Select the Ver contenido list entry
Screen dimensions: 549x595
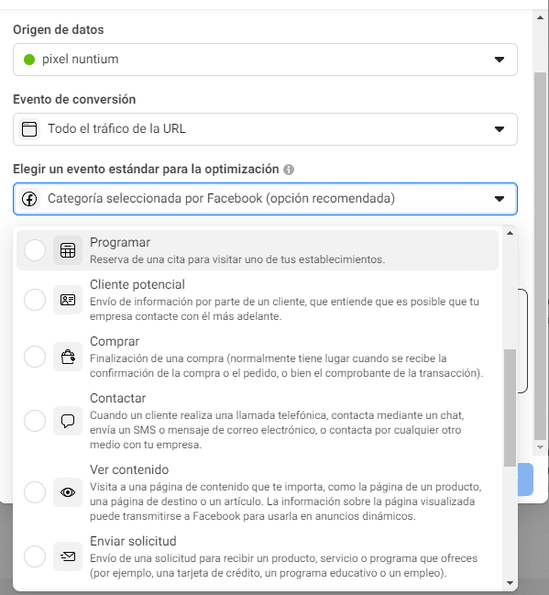[258, 492]
